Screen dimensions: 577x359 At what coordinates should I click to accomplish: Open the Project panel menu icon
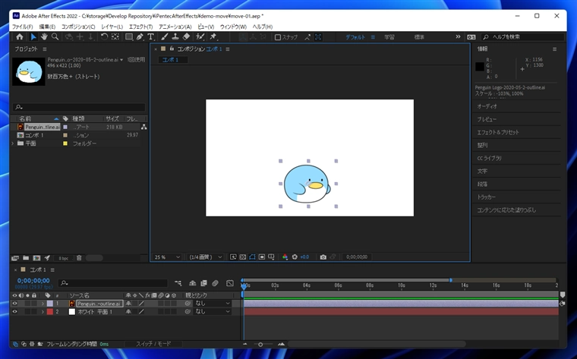point(45,49)
